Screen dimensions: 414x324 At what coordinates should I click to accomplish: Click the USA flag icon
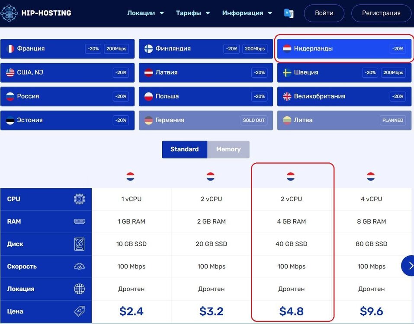[x=10, y=73]
